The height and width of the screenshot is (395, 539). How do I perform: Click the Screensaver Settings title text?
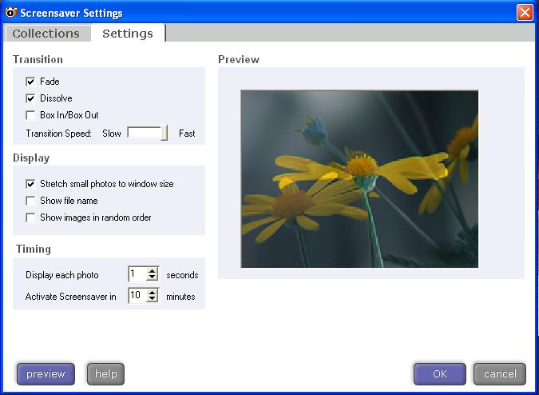pos(72,13)
